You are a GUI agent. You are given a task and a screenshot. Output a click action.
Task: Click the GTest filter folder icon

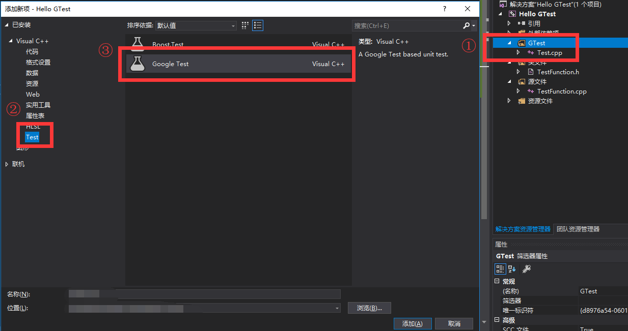(522, 43)
